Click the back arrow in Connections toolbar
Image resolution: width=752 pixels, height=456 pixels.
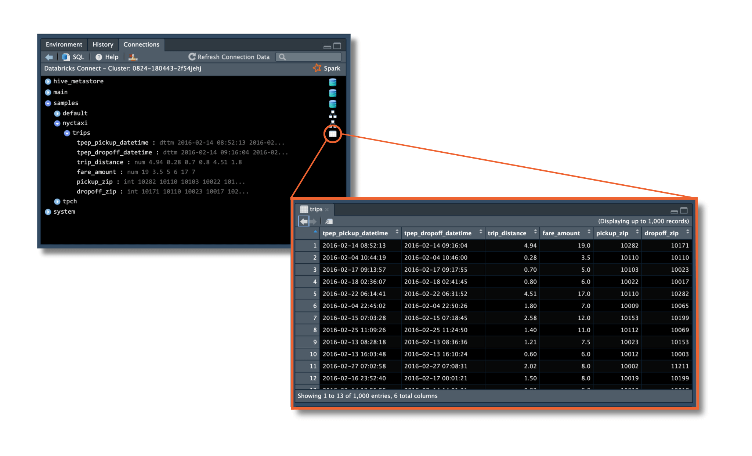(x=49, y=57)
